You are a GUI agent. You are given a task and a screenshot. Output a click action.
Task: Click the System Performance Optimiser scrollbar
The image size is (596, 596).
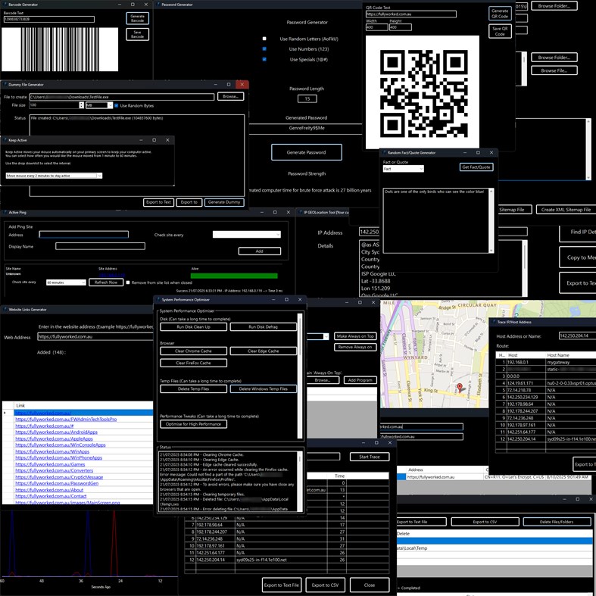300,376
